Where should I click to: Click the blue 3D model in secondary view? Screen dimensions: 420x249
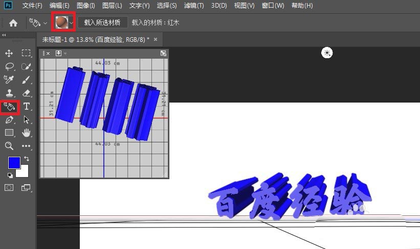[107, 104]
